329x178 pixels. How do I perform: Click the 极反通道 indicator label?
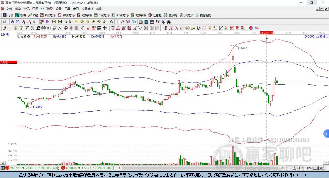23,36
